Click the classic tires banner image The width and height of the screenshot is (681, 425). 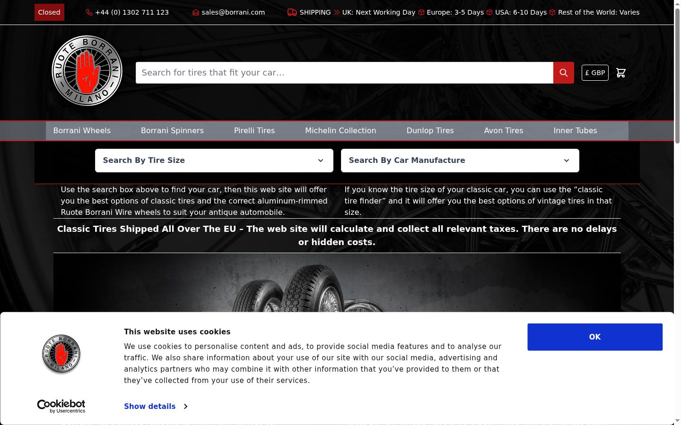pos(337,282)
